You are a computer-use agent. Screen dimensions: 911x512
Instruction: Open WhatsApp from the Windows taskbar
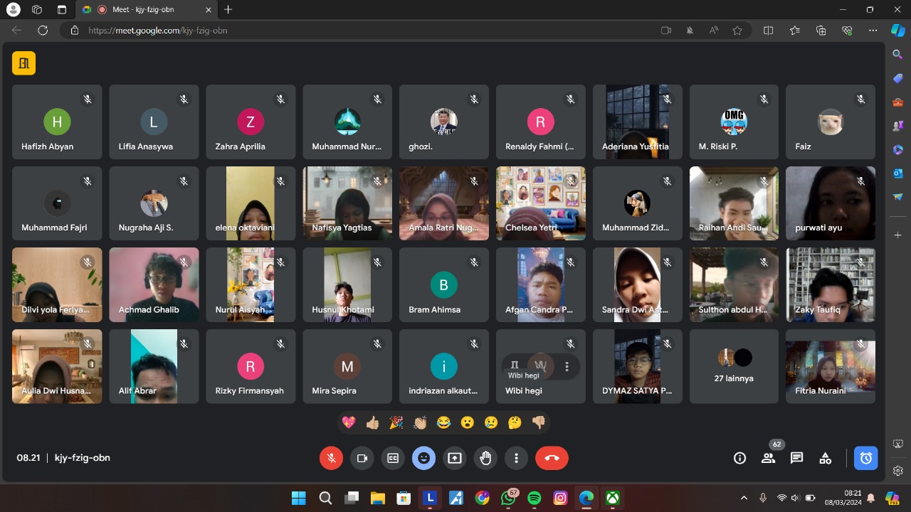508,498
